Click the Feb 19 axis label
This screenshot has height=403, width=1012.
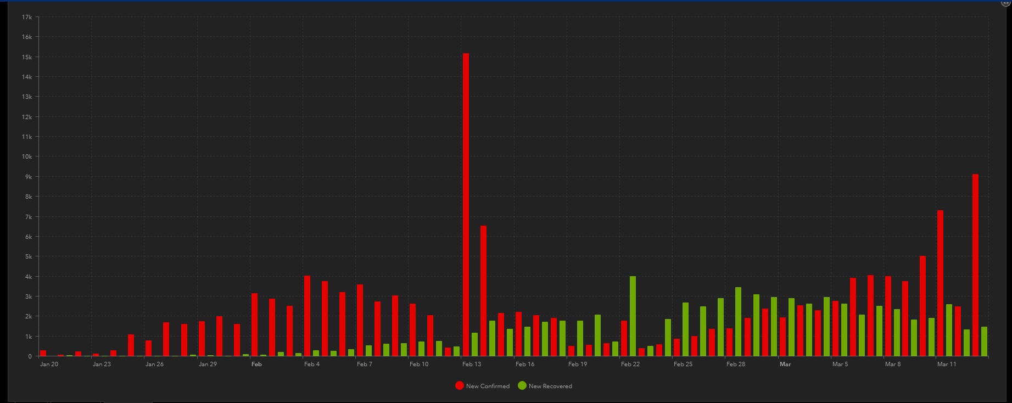pos(578,364)
